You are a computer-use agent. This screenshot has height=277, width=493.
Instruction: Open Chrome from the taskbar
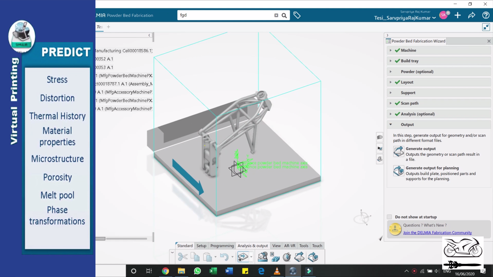(x=165, y=271)
